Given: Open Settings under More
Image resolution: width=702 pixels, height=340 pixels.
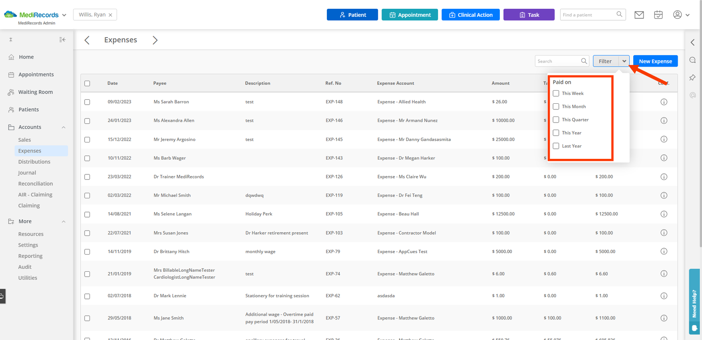Looking at the screenshot, I should [28, 245].
